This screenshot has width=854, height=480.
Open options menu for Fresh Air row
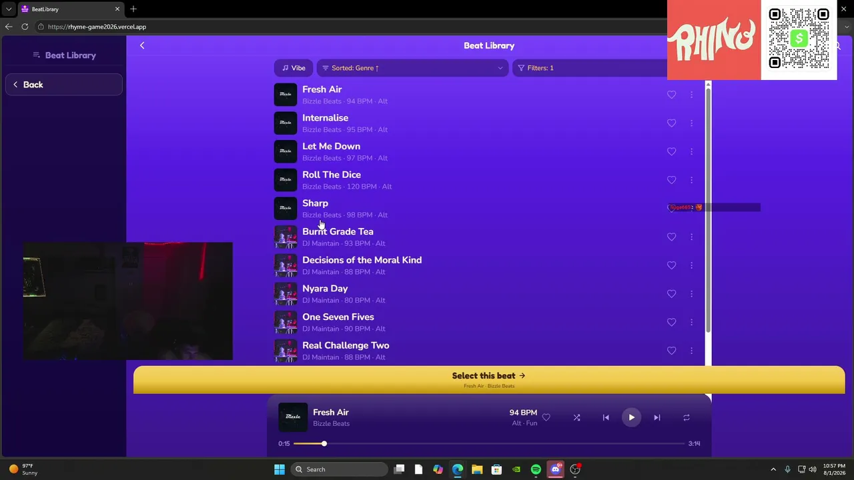[x=691, y=95]
